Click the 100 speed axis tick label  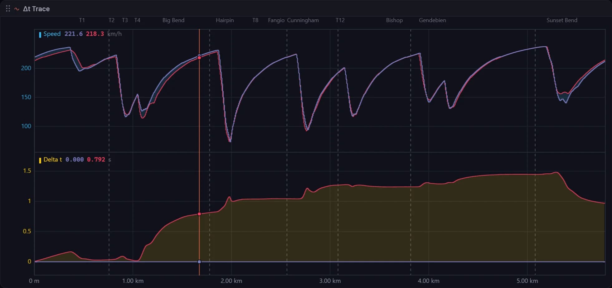click(x=26, y=126)
